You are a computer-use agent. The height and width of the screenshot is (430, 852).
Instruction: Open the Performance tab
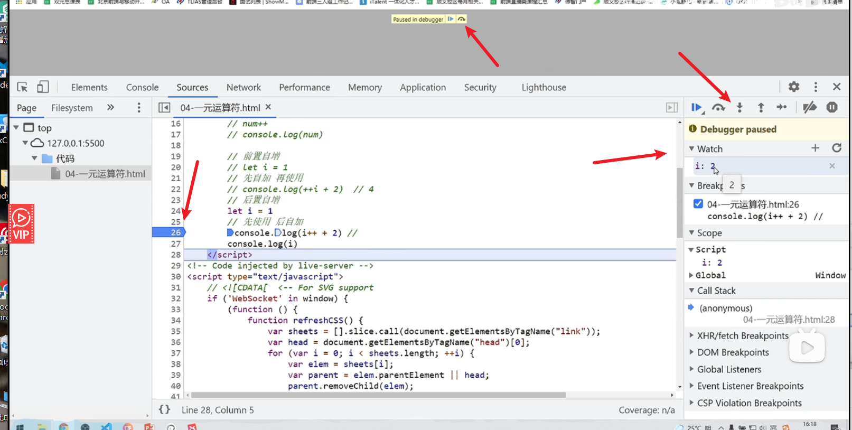[304, 87]
